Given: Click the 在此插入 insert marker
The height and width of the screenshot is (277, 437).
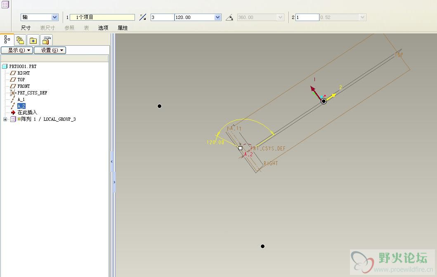Looking at the screenshot, I should (x=27, y=113).
